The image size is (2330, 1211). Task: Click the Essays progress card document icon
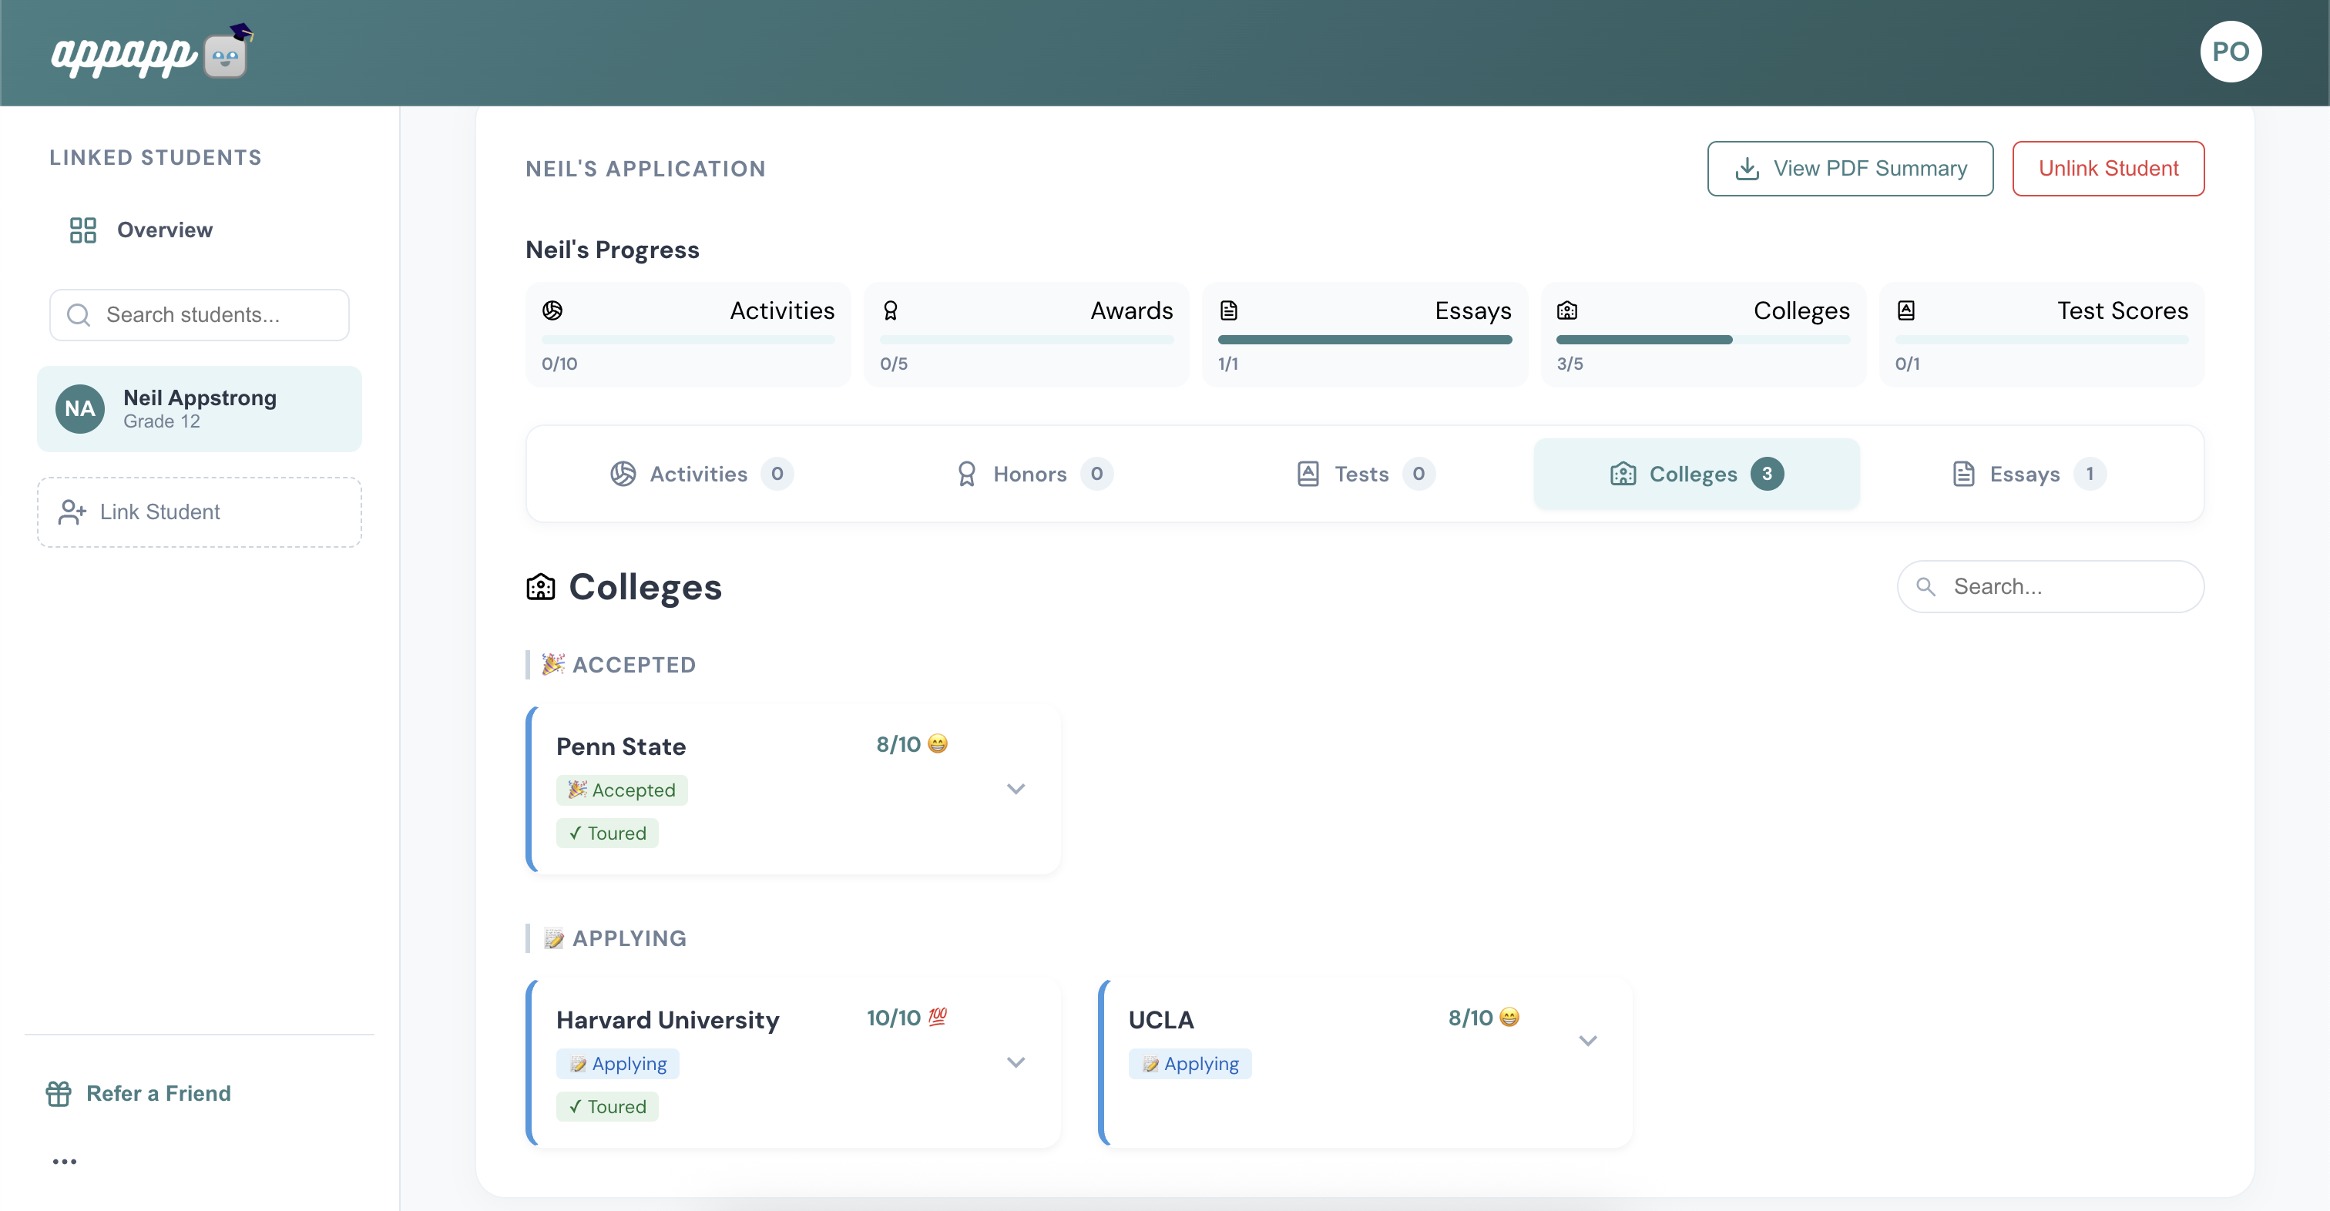1228,310
